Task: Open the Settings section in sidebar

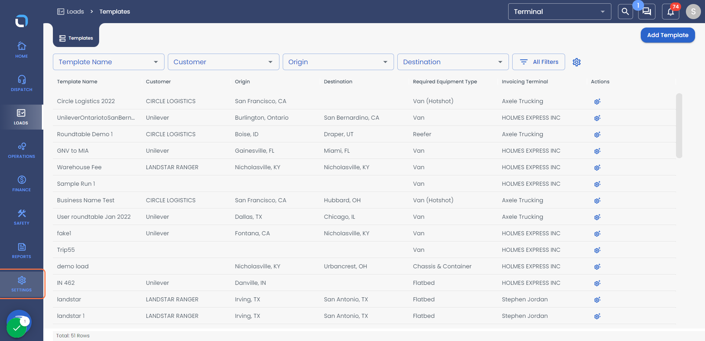Action: click(22, 284)
